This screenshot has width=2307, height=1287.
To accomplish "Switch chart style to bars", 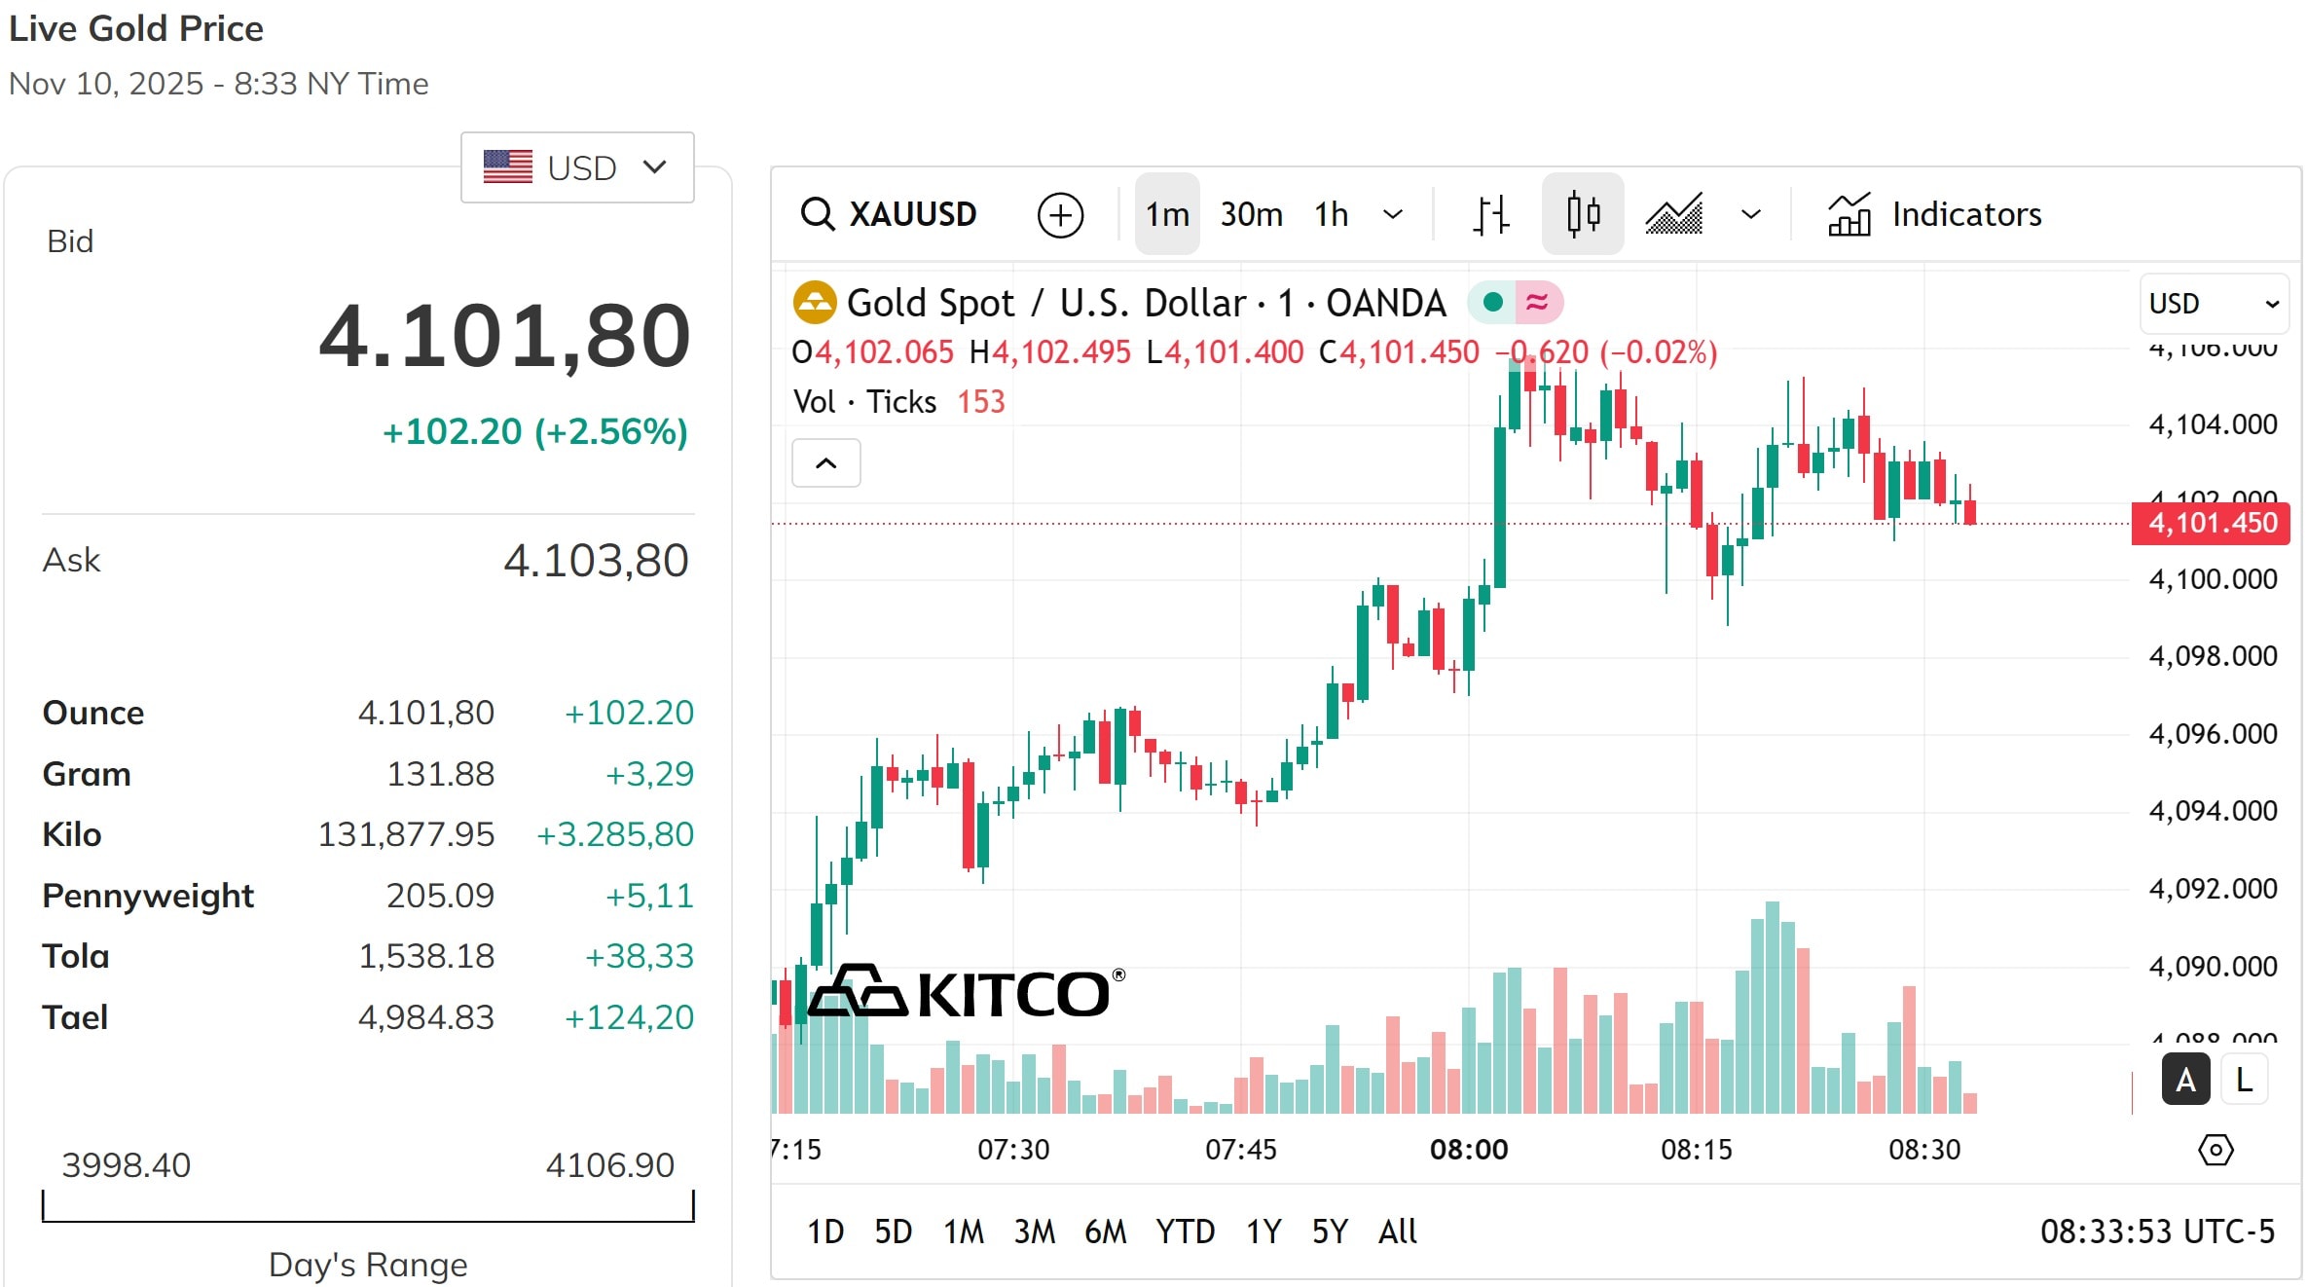I will point(1489,213).
